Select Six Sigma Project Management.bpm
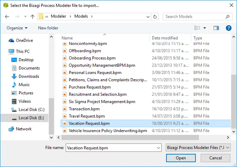This screenshot has height=167, width=237. [102, 102]
